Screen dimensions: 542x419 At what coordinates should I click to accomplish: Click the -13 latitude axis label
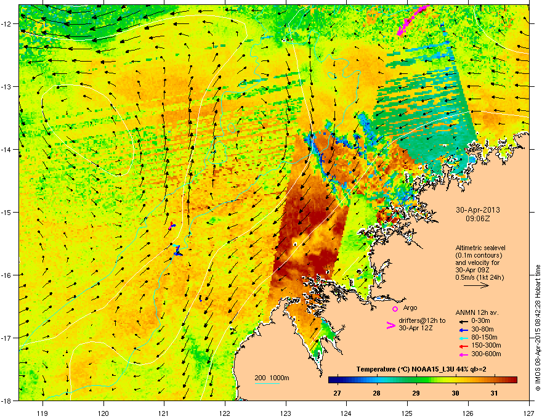[x=7, y=86]
